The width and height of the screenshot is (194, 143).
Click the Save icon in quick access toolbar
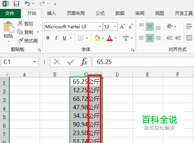tap(16, 3)
